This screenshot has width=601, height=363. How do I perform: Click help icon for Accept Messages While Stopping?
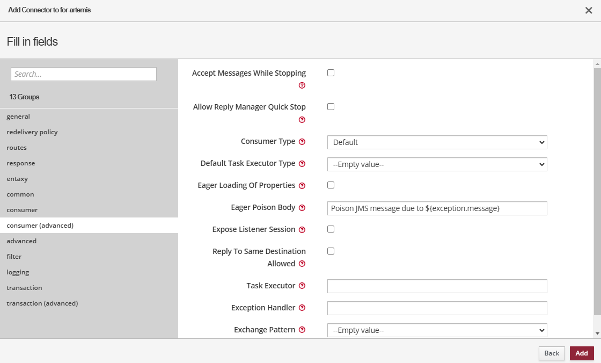point(302,85)
